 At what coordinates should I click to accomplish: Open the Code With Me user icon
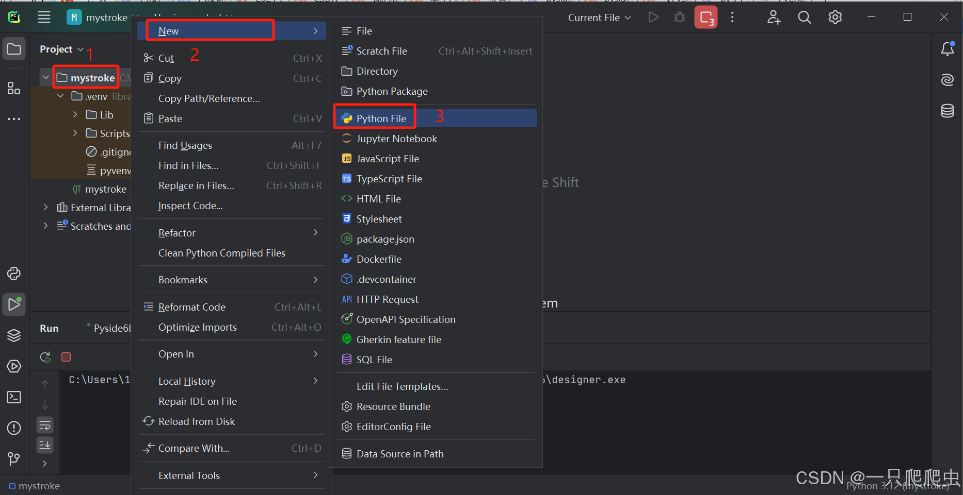[774, 17]
